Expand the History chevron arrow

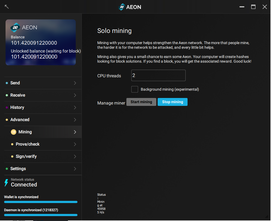75,108
